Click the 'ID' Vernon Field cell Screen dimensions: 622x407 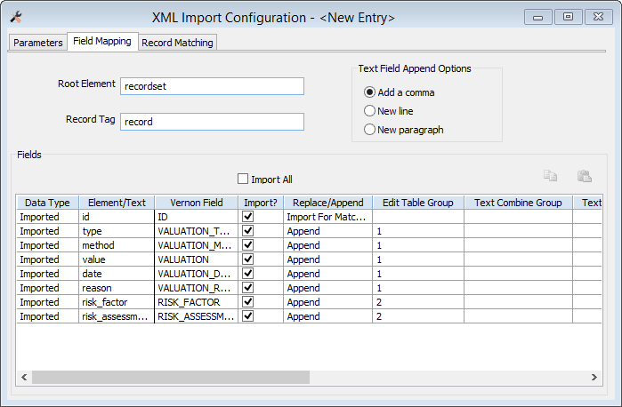click(197, 217)
